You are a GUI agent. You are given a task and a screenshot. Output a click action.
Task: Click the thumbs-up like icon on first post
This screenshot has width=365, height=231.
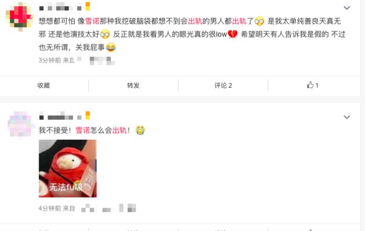click(x=310, y=85)
